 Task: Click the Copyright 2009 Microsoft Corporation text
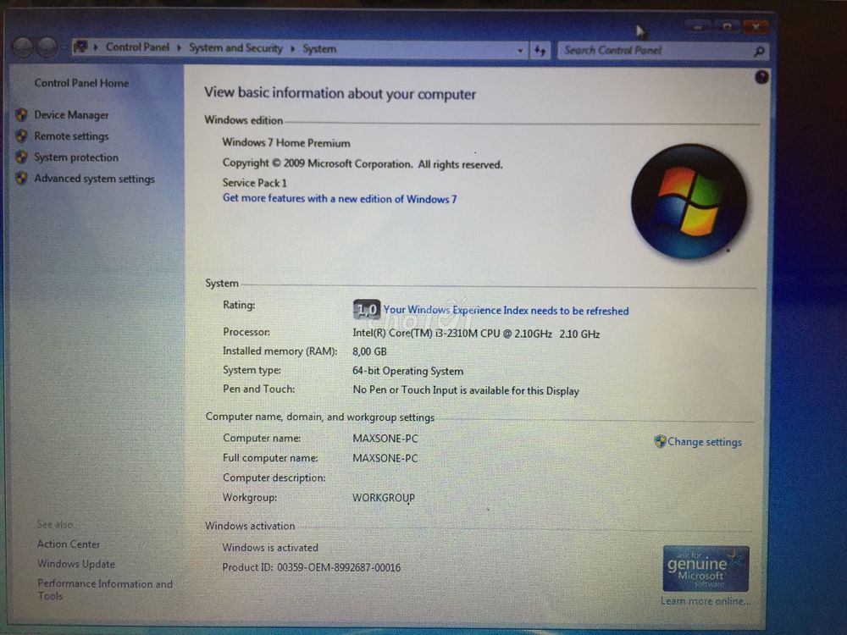[363, 163]
